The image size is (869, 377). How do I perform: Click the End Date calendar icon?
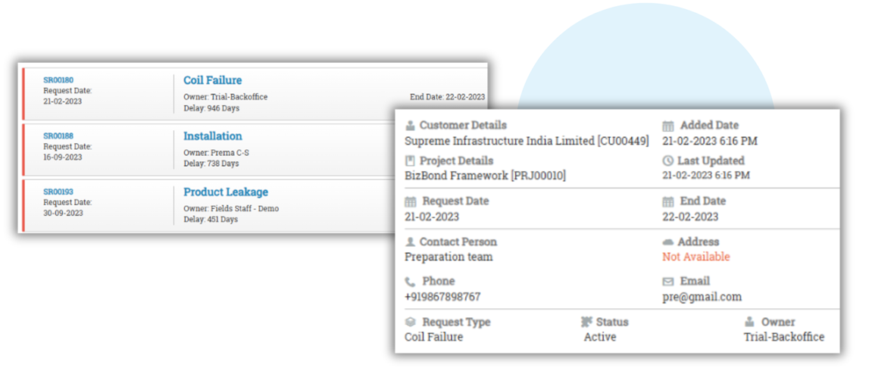coord(668,201)
